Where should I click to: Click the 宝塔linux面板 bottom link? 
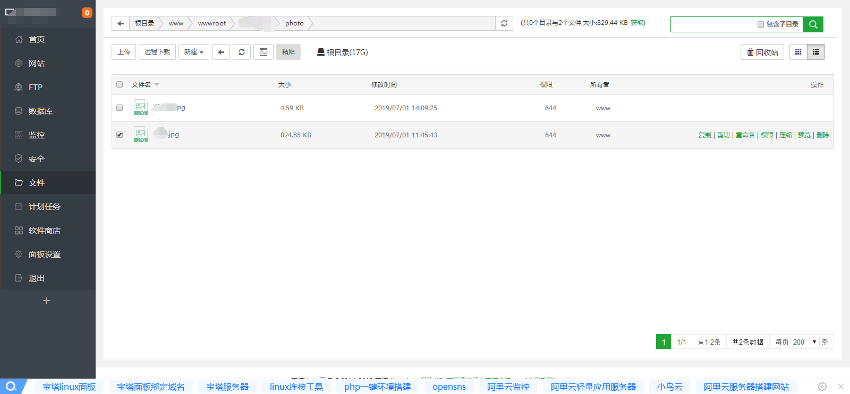click(69, 387)
